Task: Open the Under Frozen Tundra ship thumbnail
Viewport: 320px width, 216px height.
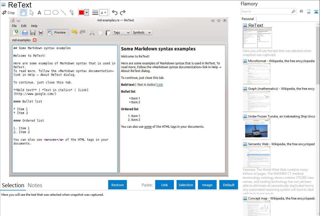Action: pos(256,129)
